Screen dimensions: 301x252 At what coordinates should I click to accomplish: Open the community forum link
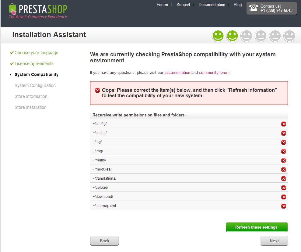pos(214,72)
